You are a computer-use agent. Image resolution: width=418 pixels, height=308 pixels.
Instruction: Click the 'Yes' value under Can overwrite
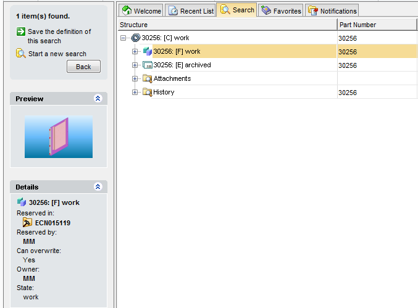click(x=29, y=260)
